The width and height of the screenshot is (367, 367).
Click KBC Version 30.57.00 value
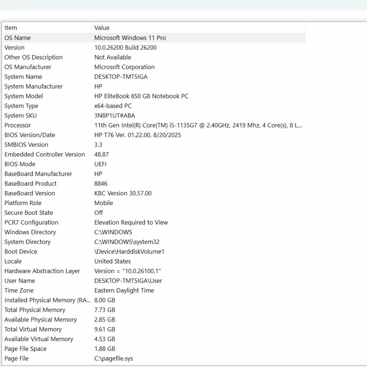pyautogui.click(x=123, y=193)
